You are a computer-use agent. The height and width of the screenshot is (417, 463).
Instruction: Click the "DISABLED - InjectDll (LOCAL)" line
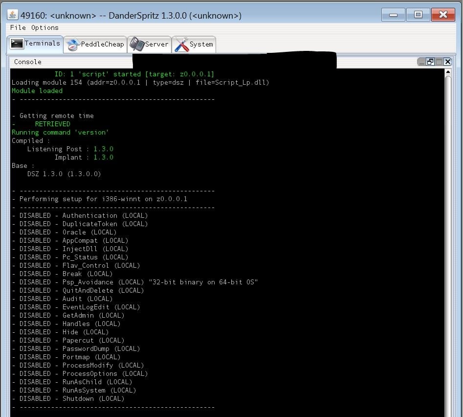click(70, 249)
